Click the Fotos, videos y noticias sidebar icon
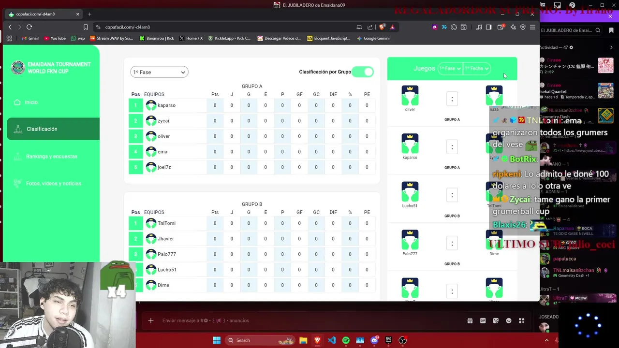 point(18,184)
